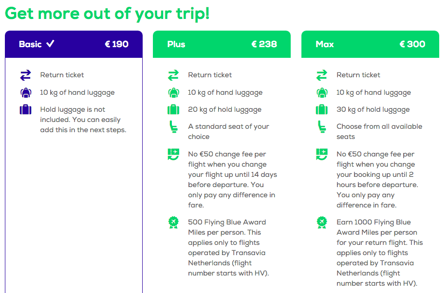Screen dimensions: 447x293
Task: Click the Max hold luggage suitcase icon
Action: (322, 110)
